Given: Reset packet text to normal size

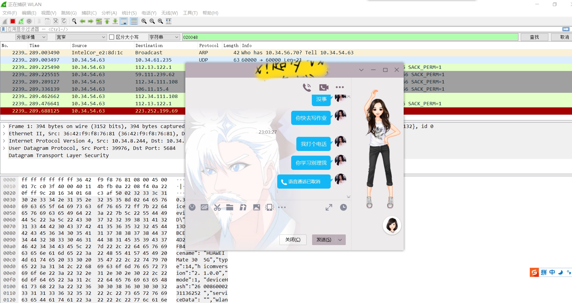Looking at the screenshot, I should tap(160, 21).
